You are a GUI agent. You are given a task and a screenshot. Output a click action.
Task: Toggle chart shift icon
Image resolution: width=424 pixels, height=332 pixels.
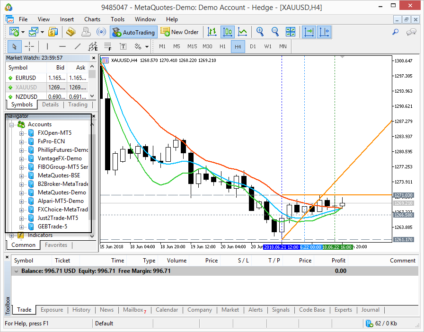[x=324, y=32]
